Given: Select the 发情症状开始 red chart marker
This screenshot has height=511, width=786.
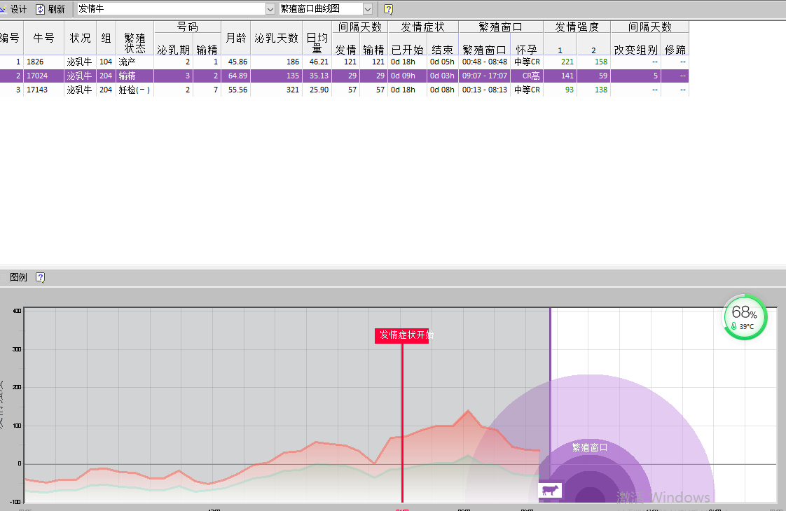Looking at the screenshot, I should tap(402, 335).
